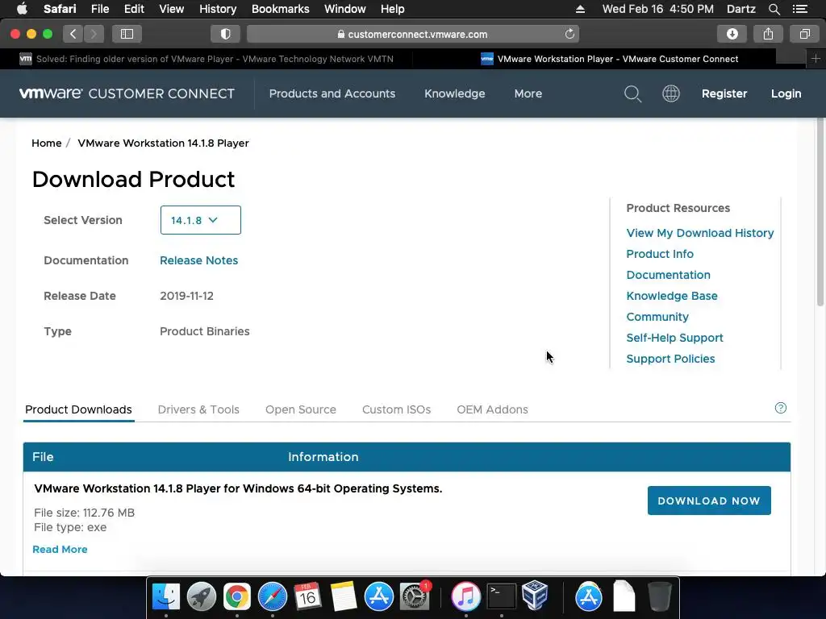This screenshot has width=826, height=619.
Task: Open Product Info resource link
Action: [x=660, y=254]
